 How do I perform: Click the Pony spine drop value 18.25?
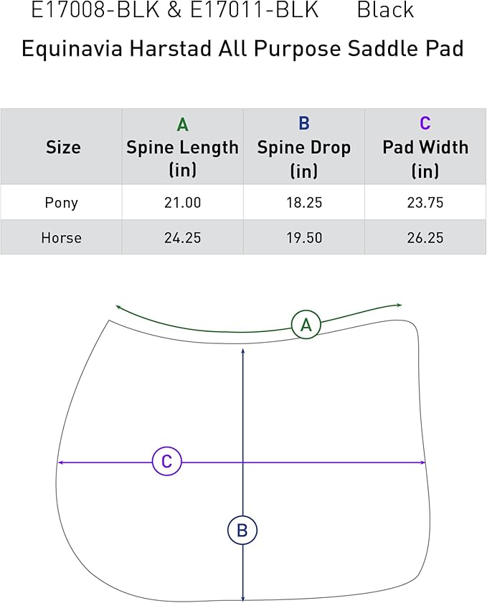tap(303, 203)
